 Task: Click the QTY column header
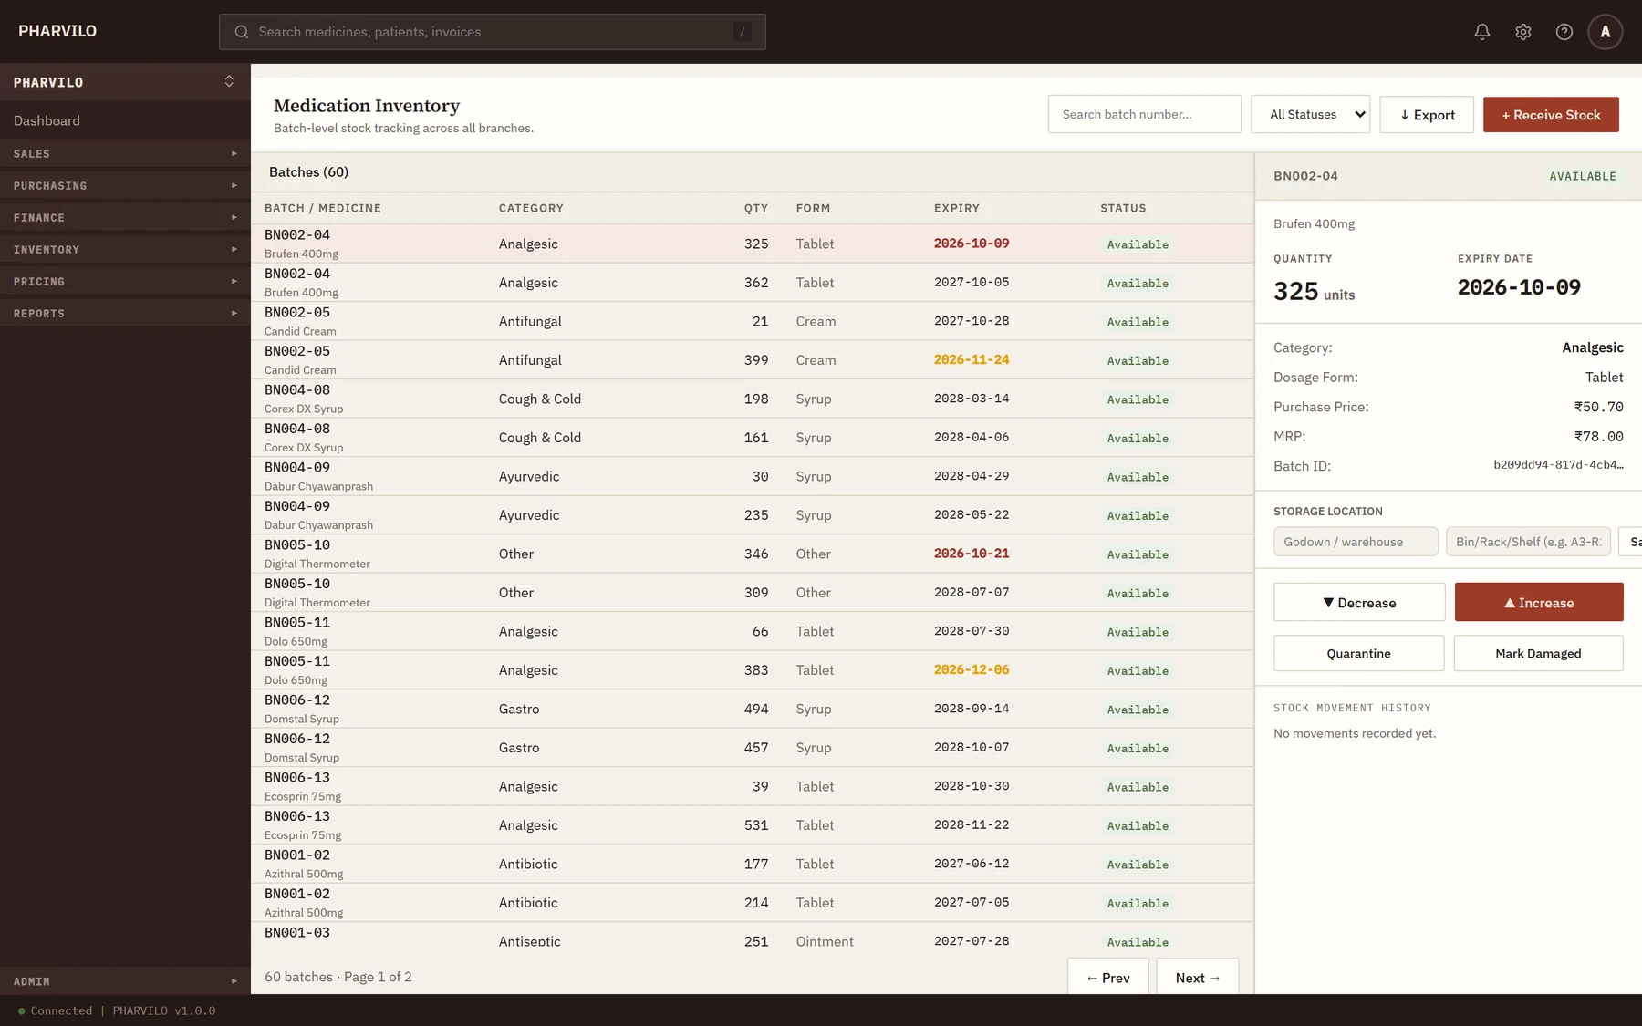point(755,208)
